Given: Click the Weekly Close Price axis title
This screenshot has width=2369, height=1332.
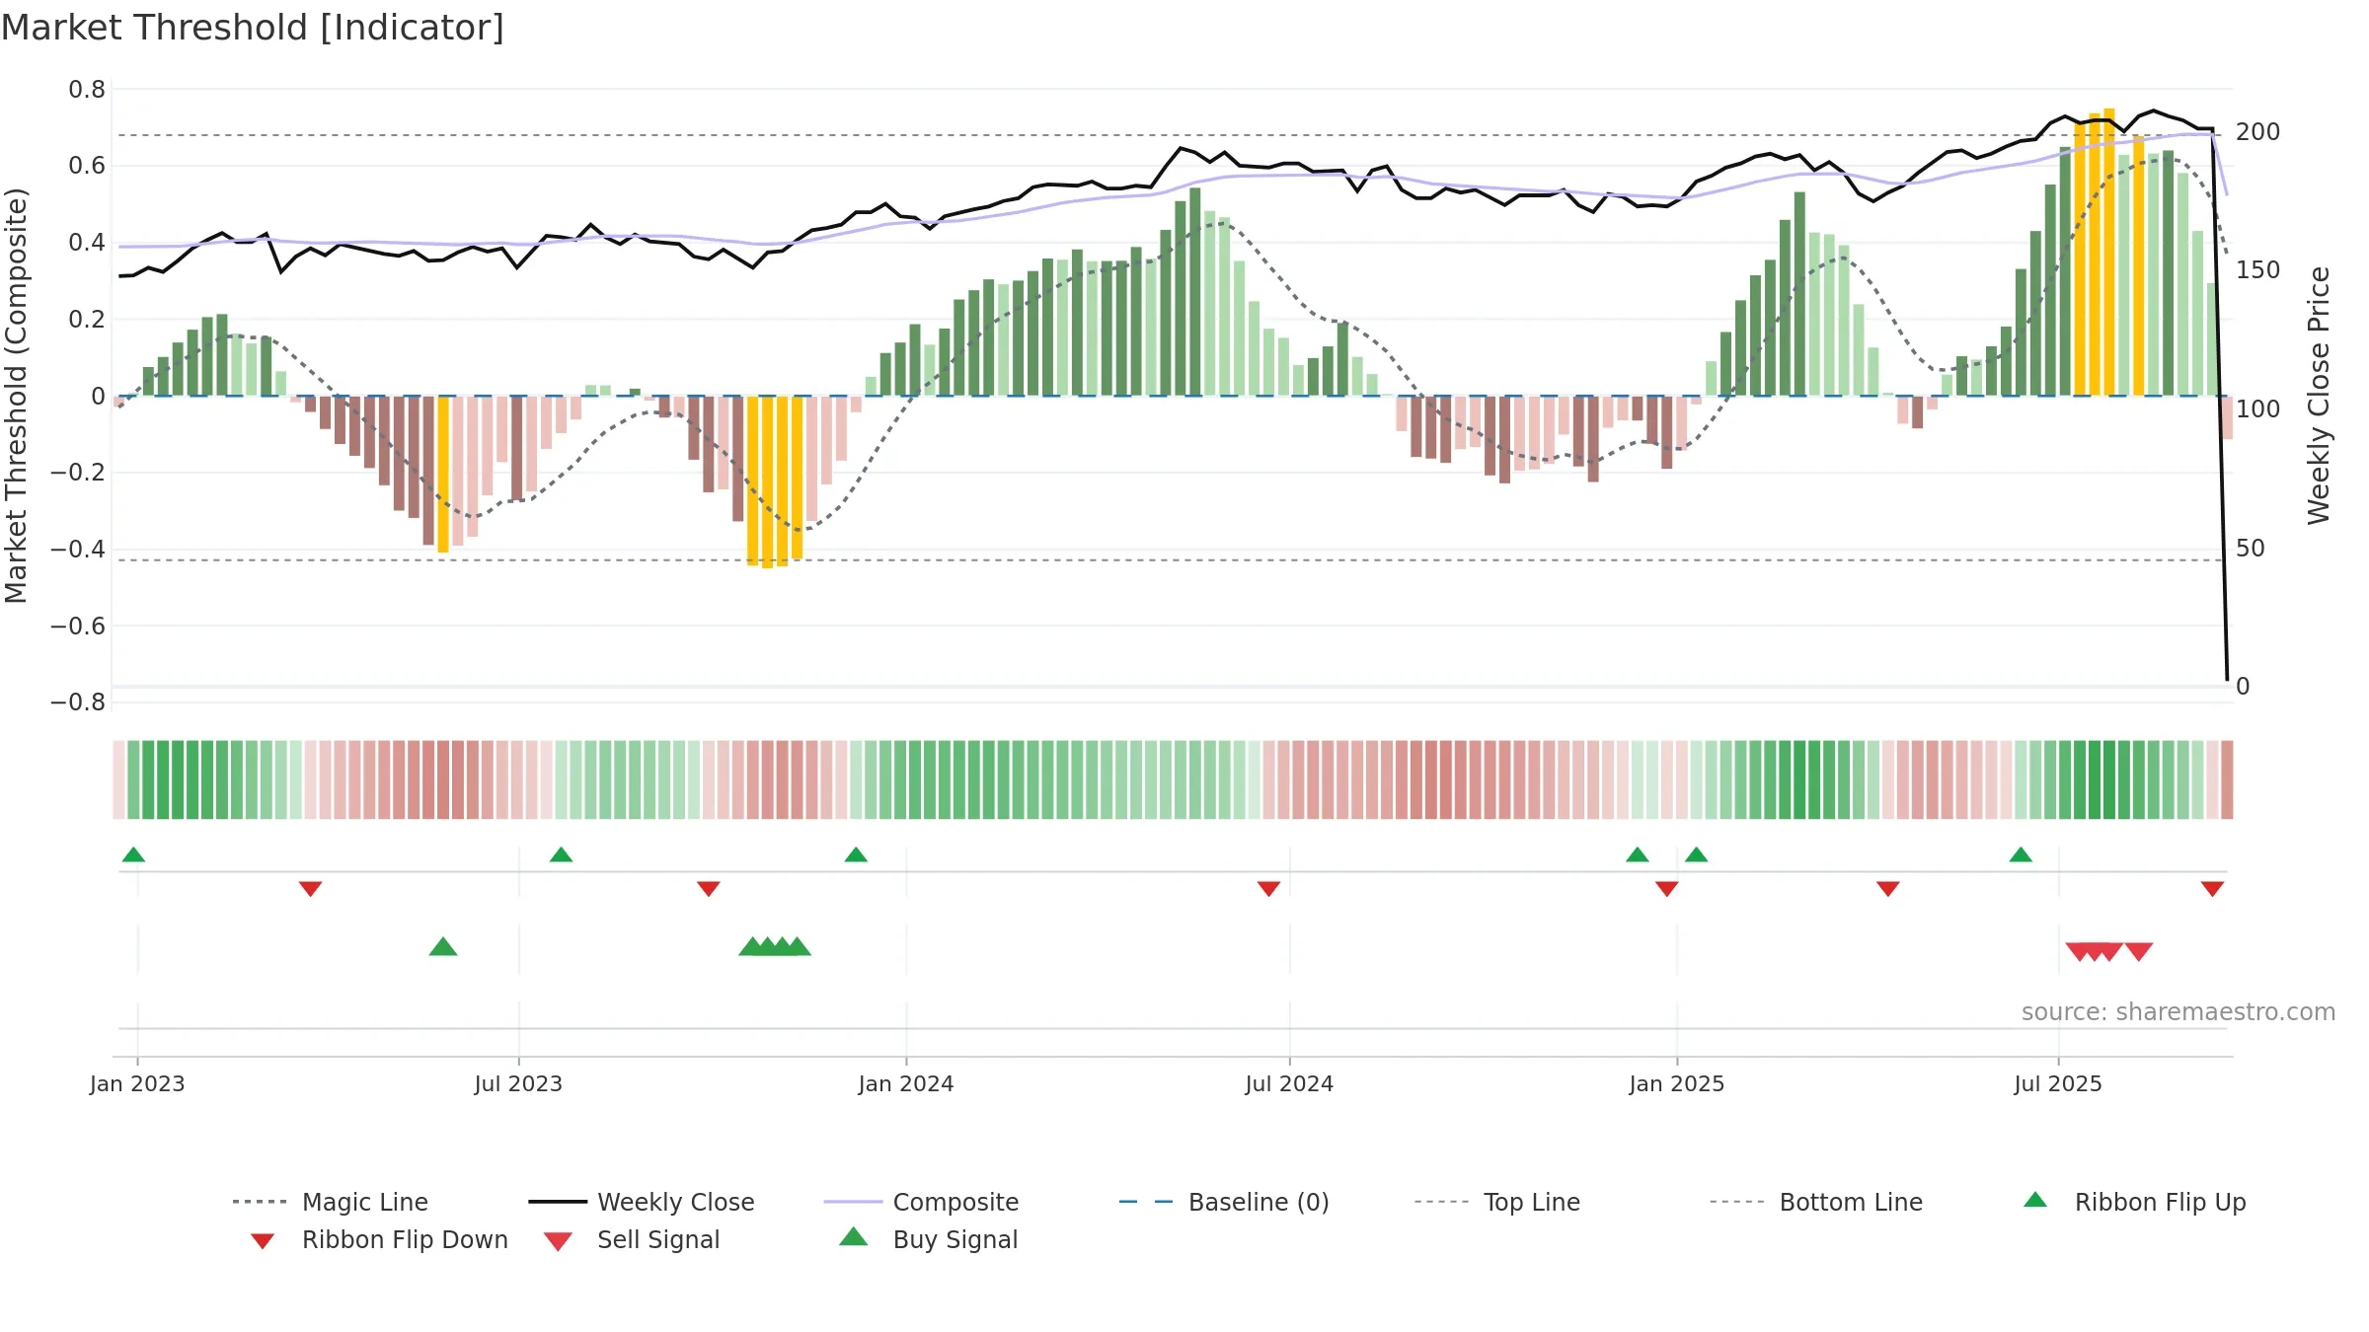Looking at the screenshot, I should [x=2319, y=395].
